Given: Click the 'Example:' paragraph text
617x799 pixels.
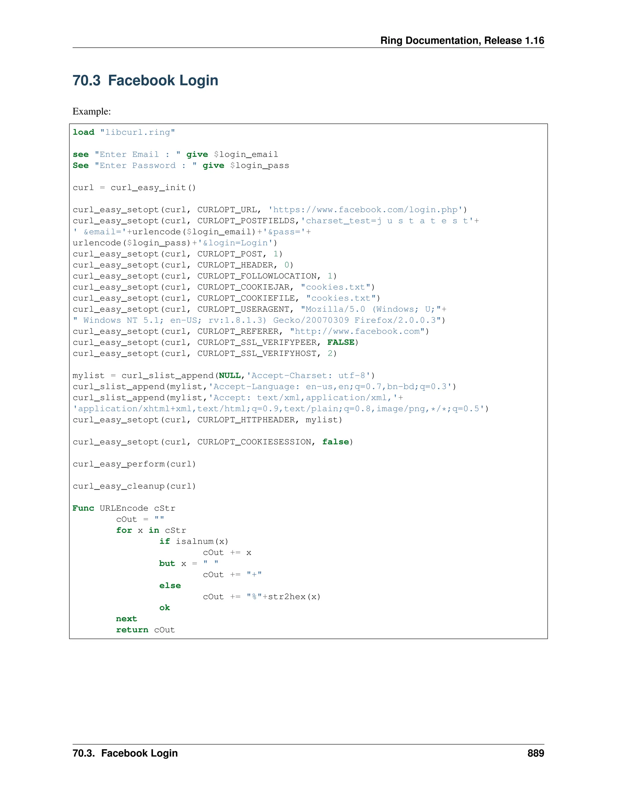Looking at the screenshot, I should 91,111.
